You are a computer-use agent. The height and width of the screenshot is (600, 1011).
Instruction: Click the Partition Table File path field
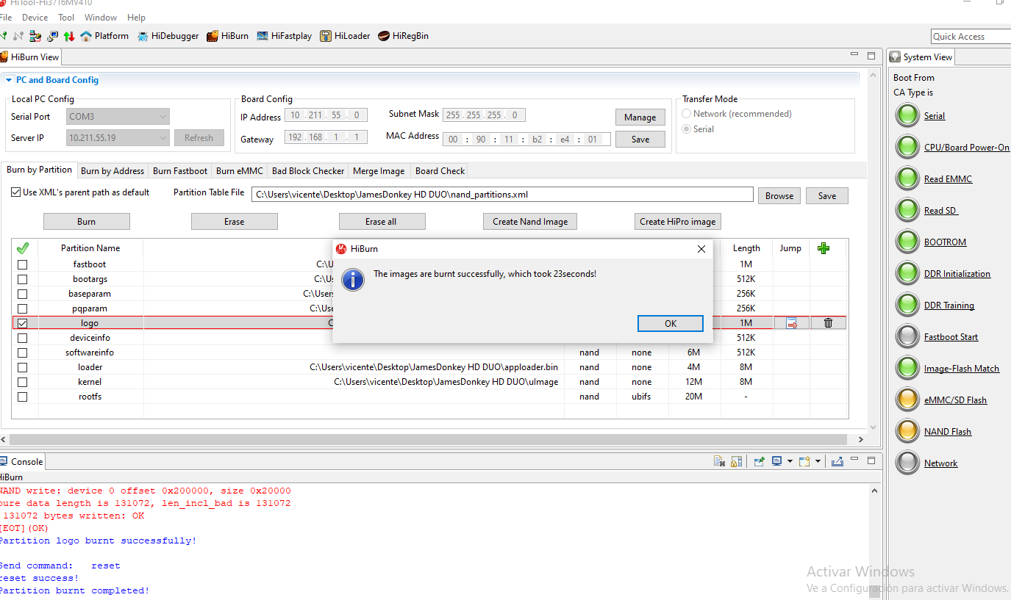[x=502, y=195]
